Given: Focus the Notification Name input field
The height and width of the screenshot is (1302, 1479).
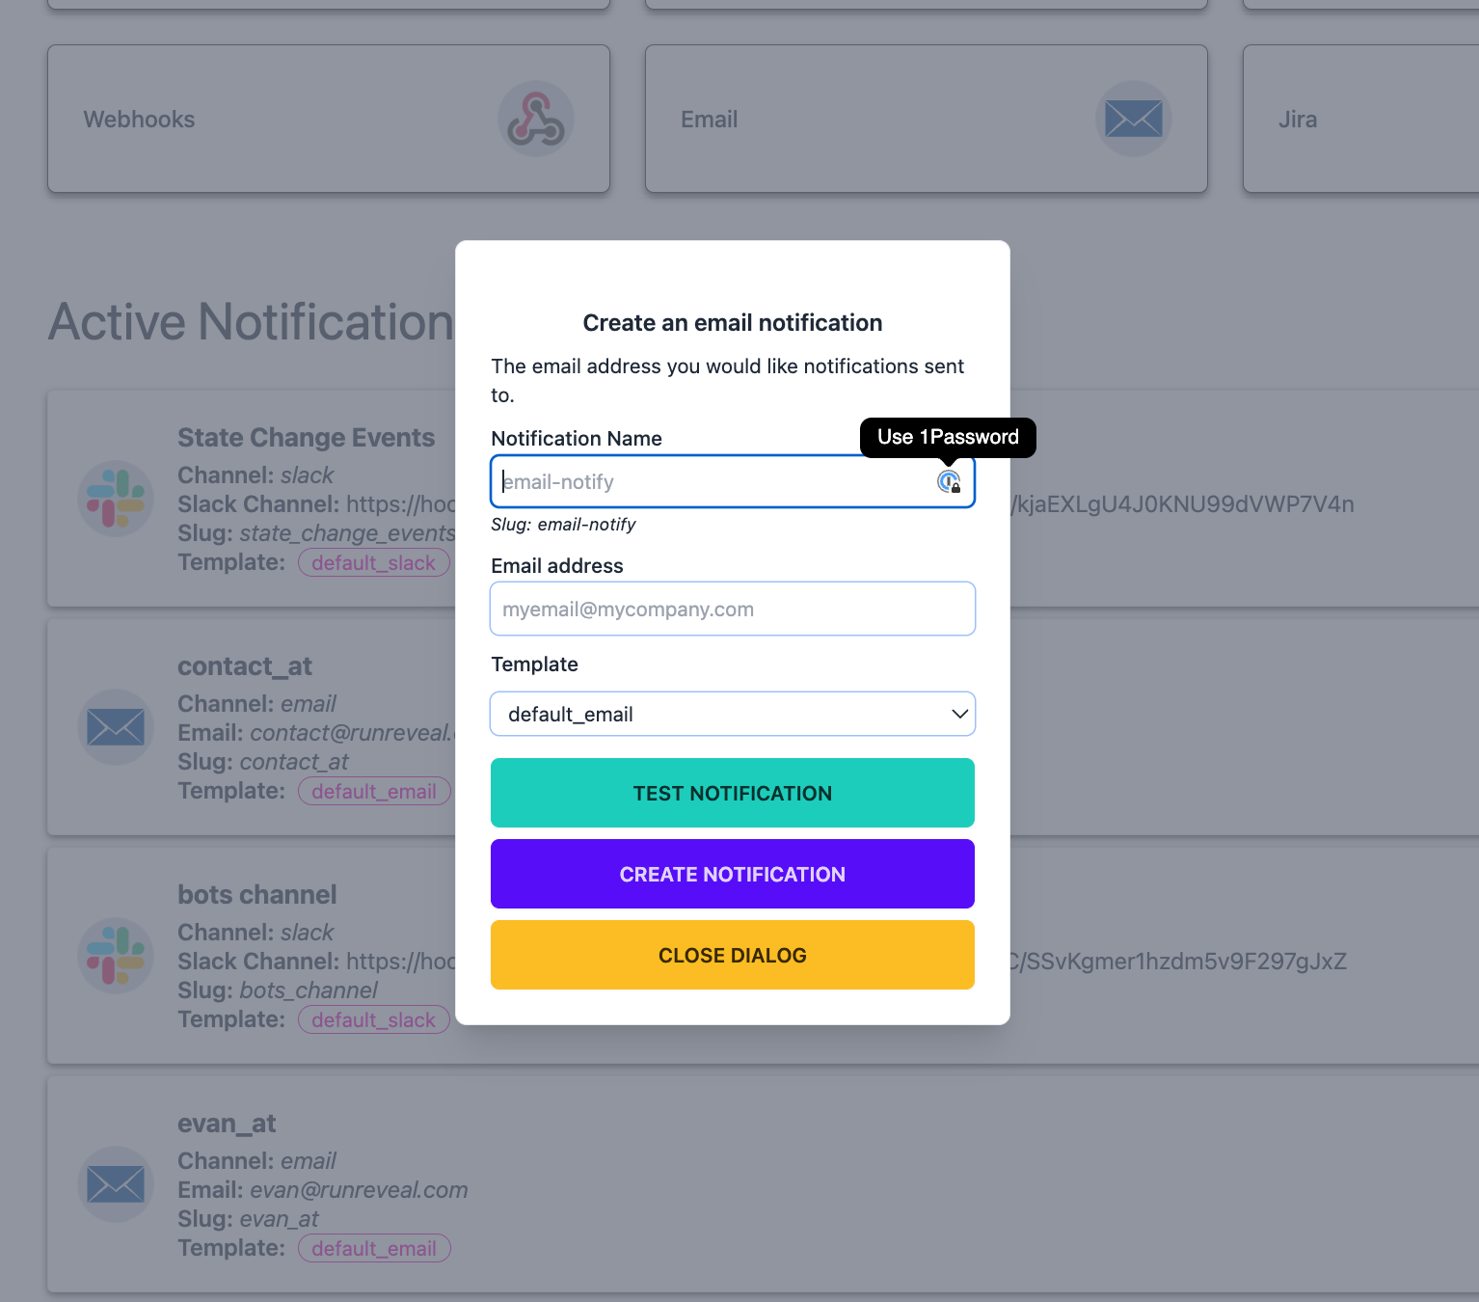Looking at the screenshot, I should (713, 482).
